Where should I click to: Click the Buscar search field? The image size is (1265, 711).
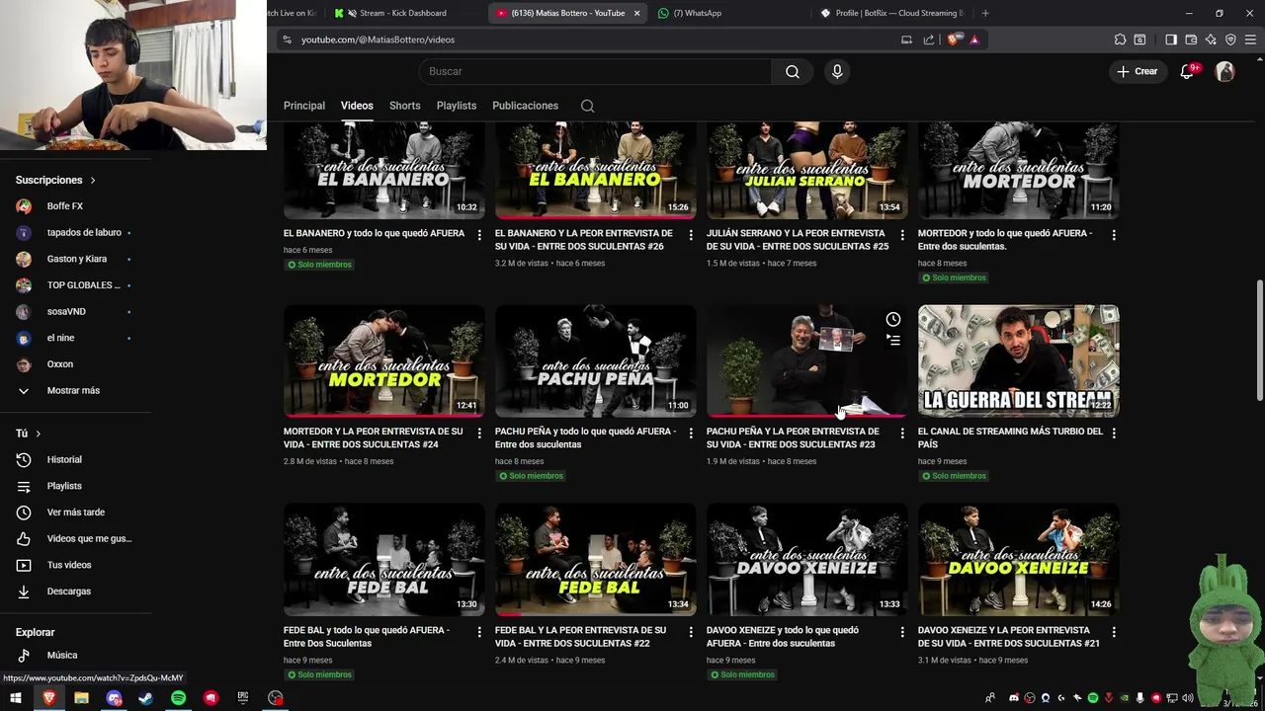(x=595, y=71)
